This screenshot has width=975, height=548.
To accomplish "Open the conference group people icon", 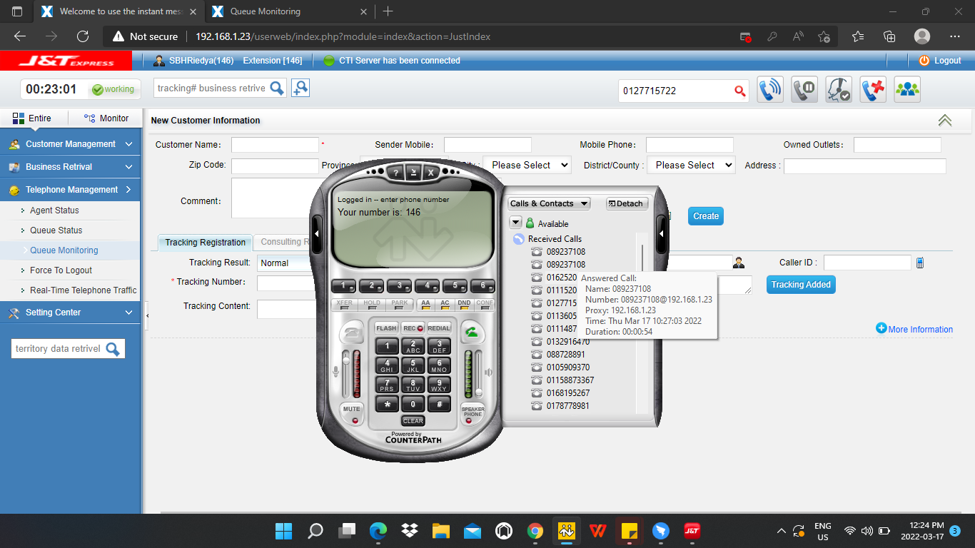I will (907, 90).
